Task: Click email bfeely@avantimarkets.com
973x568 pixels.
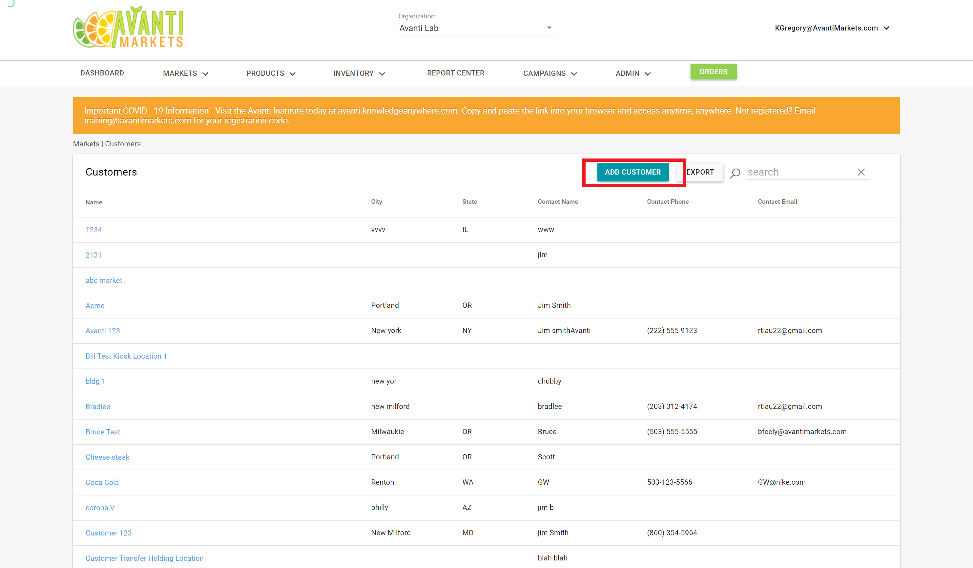Action: pos(802,432)
